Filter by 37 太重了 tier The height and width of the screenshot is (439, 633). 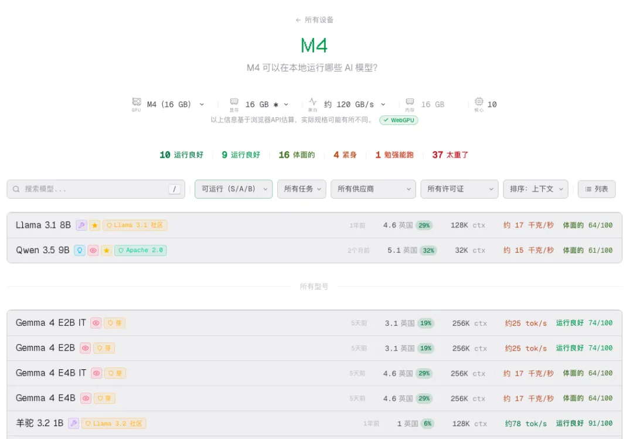pos(450,155)
